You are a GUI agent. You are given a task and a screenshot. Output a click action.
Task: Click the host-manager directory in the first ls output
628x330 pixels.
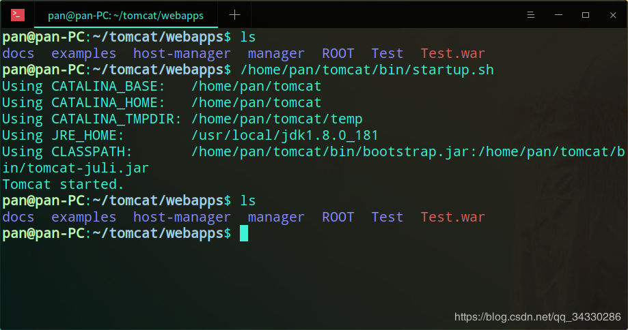[182, 53]
